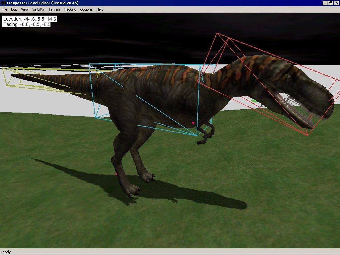
Task: Restore down the TresEd window
Action: 330,3
